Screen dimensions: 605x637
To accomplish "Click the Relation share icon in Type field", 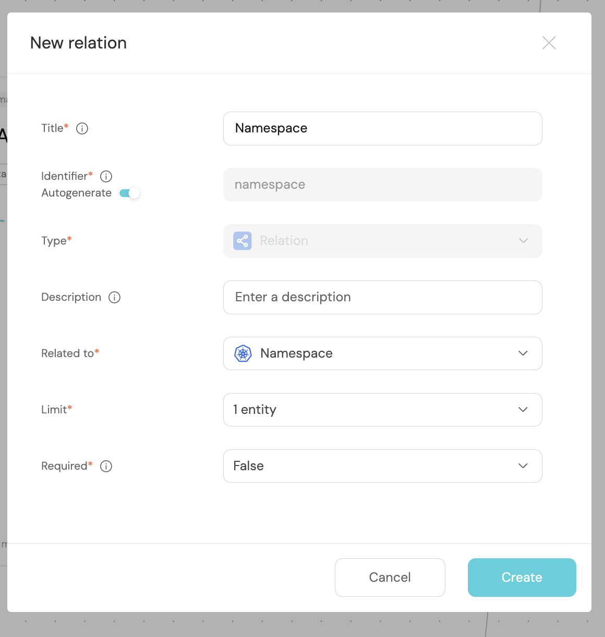I will [x=243, y=241].
